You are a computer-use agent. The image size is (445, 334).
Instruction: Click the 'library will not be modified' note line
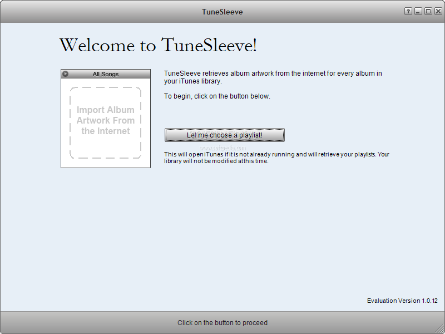pyautogui.click(x=216, y=161)
